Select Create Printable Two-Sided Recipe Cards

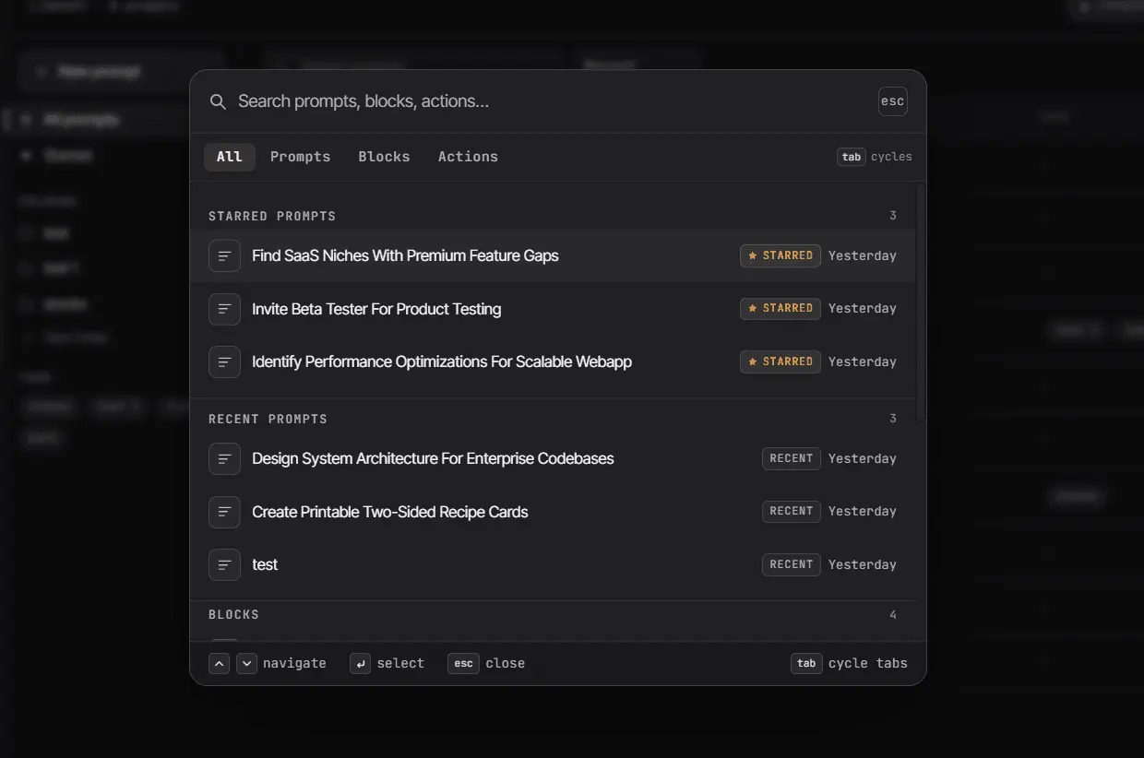tap(553, 512)
